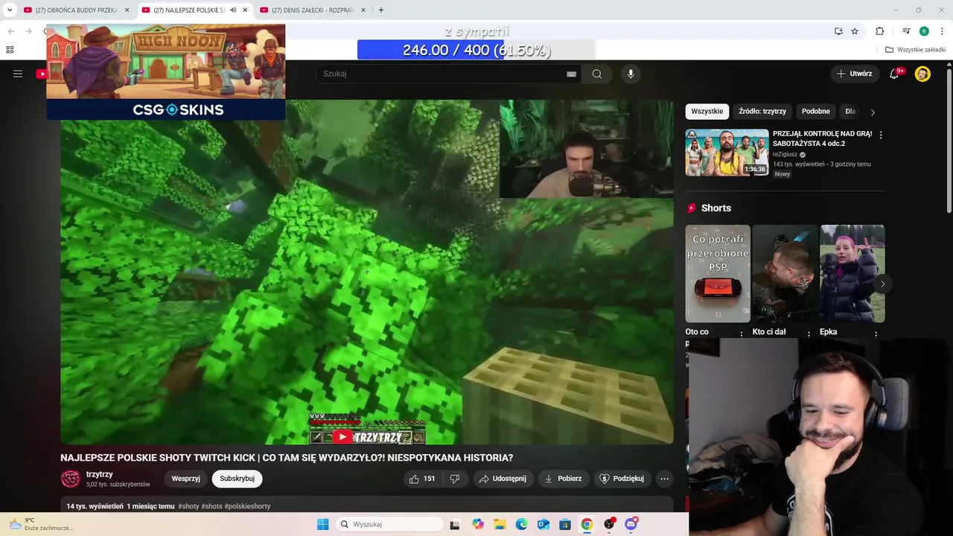Click the Wesprzyj join button
Viewport: 953px width, 536px height.
coord(185,479)
